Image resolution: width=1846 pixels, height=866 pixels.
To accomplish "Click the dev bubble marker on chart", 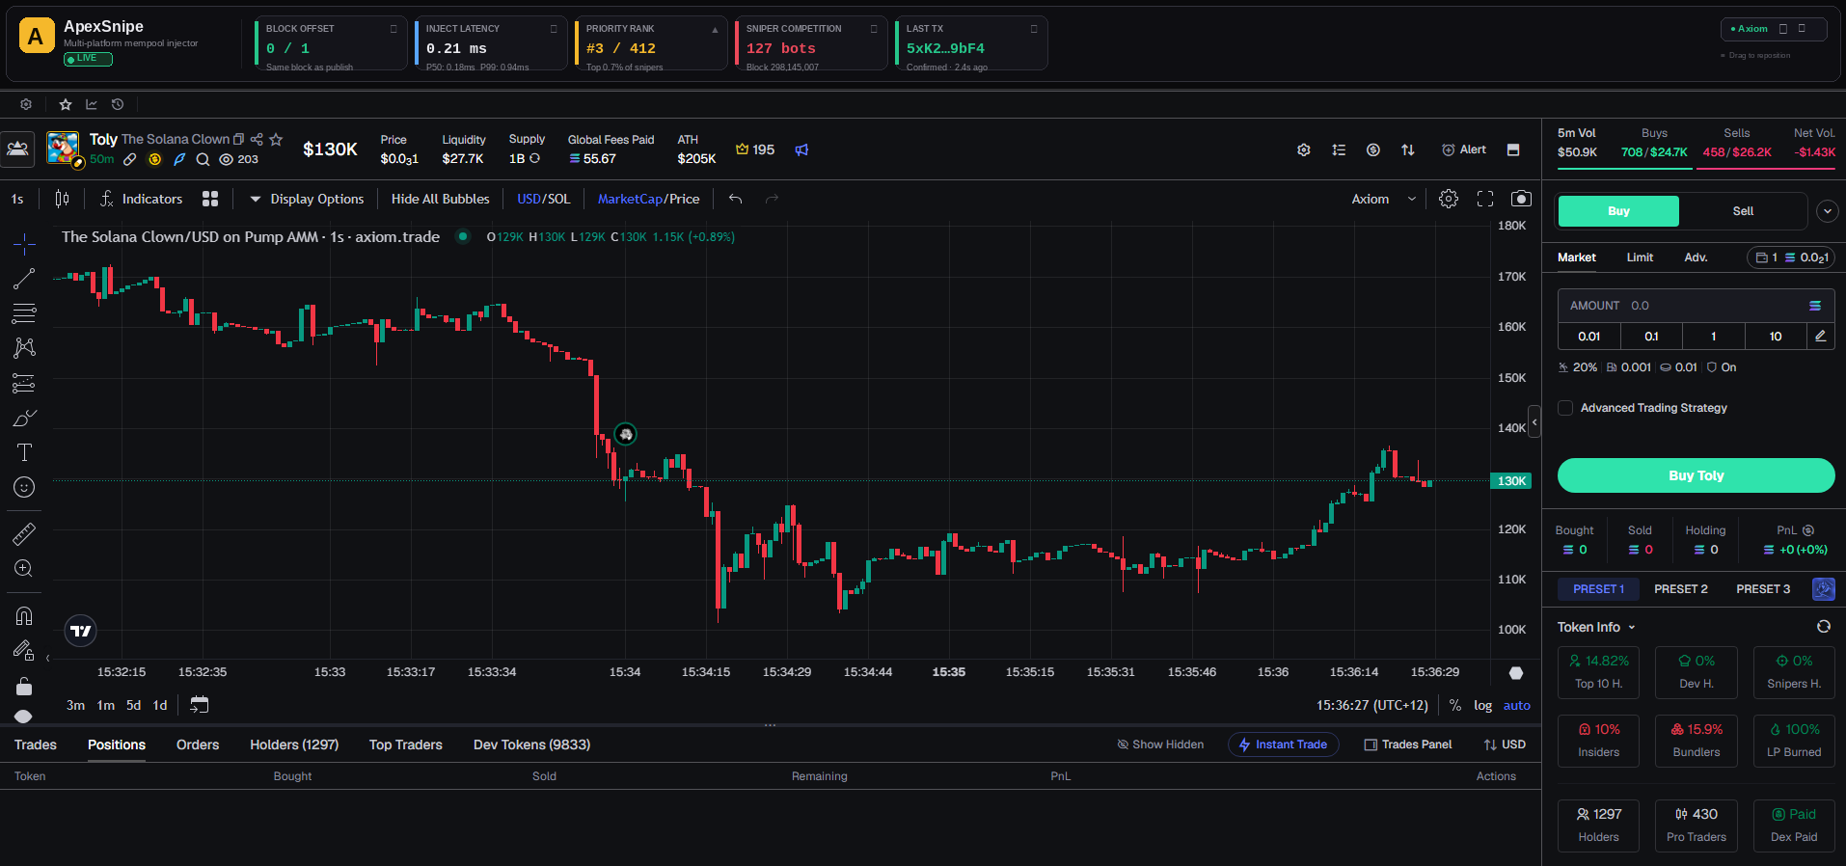I will click(x=625, y=434).
